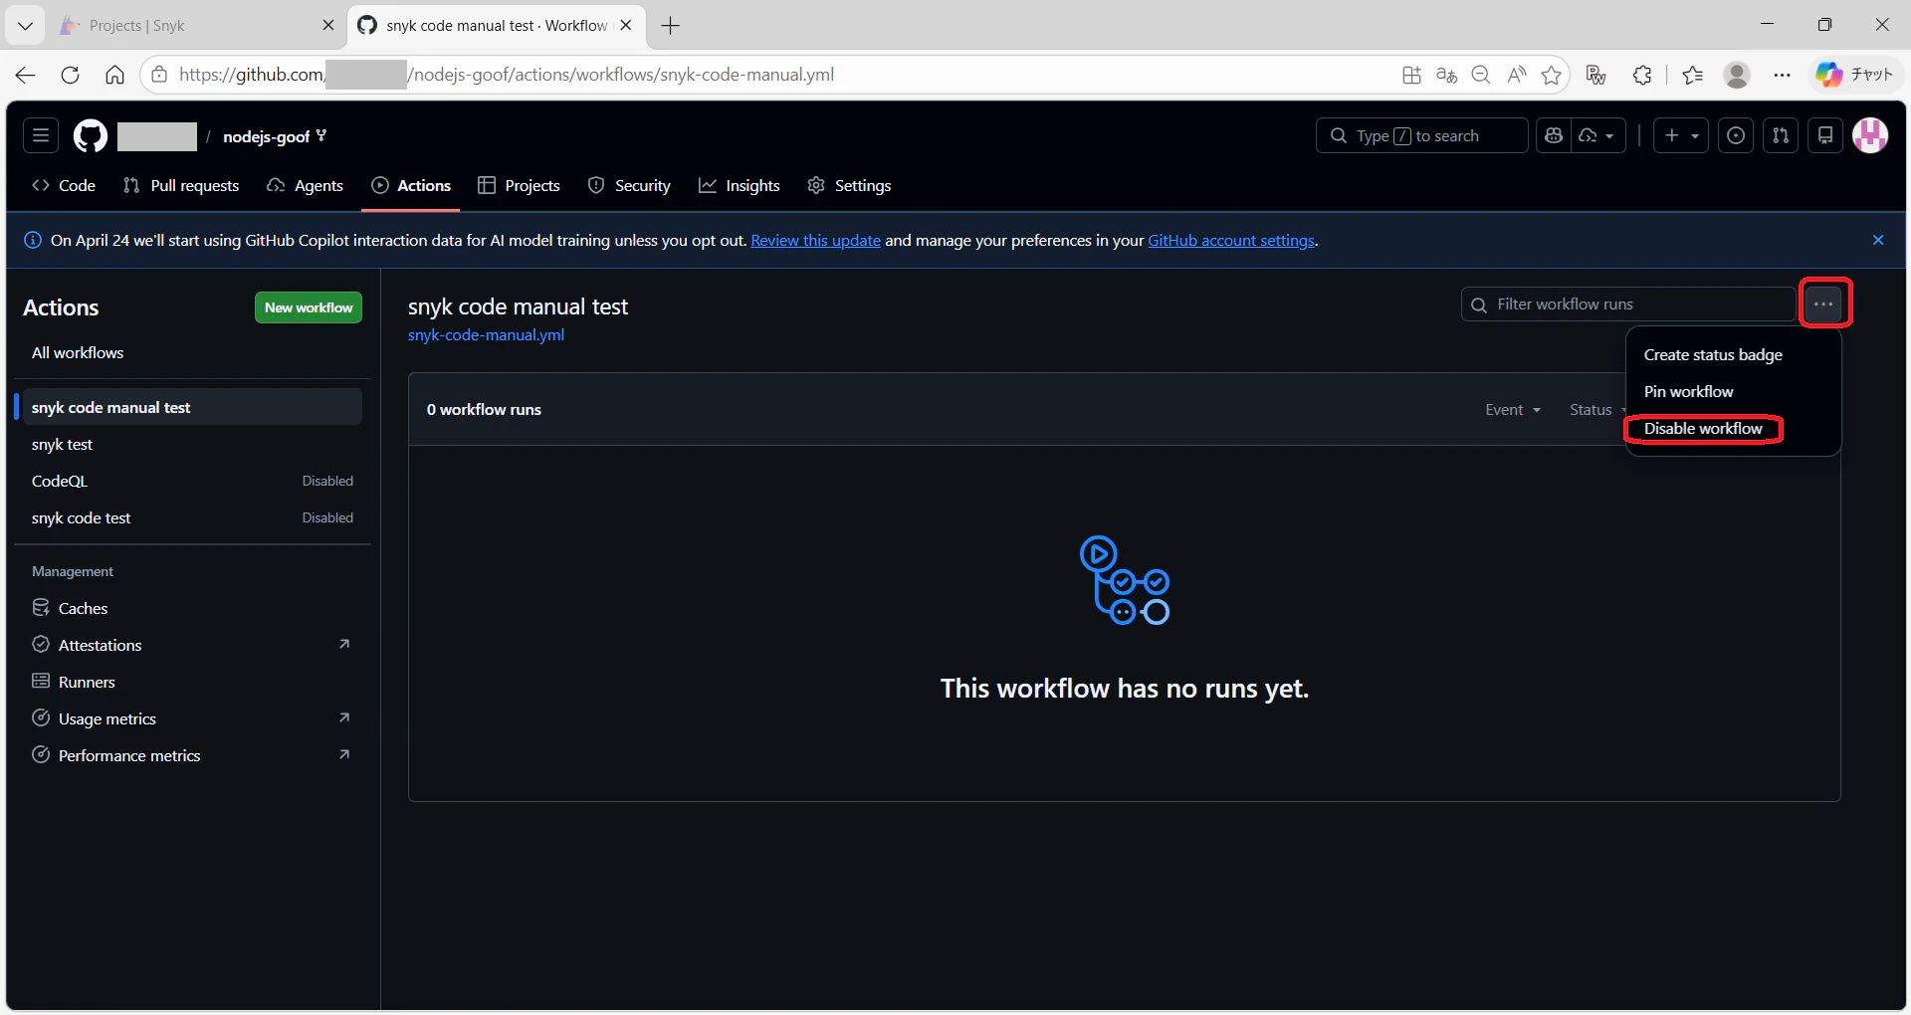Reload the page with refresh icon

point(70,75)
